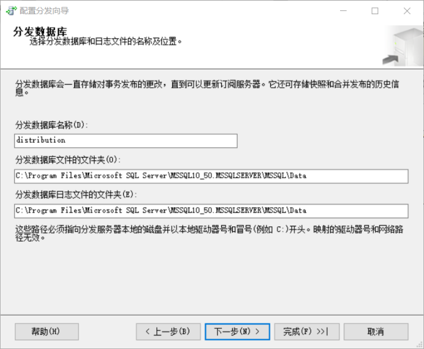Click the 分发数据库名称(D) label
Screen dimensions: 424x349
(x=52, y=125)
